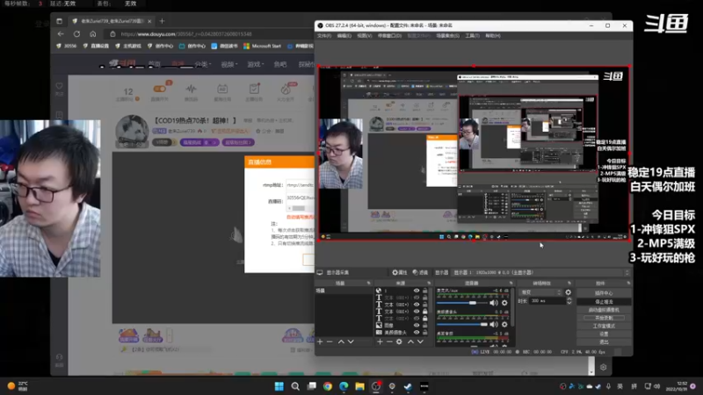
Task: Click volume slider of 0.0 dB mixer track
Action: tap(462, 324)
